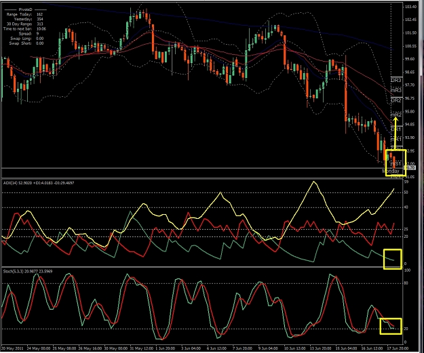Click 94.85 on the price scale
Image resolution: width=424 pixels, height=353 pixels.
[411, 125]
